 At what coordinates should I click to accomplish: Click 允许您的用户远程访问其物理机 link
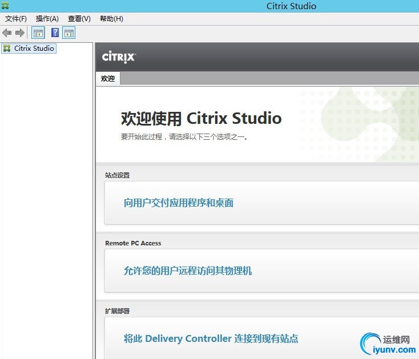[x=188, y=271]
